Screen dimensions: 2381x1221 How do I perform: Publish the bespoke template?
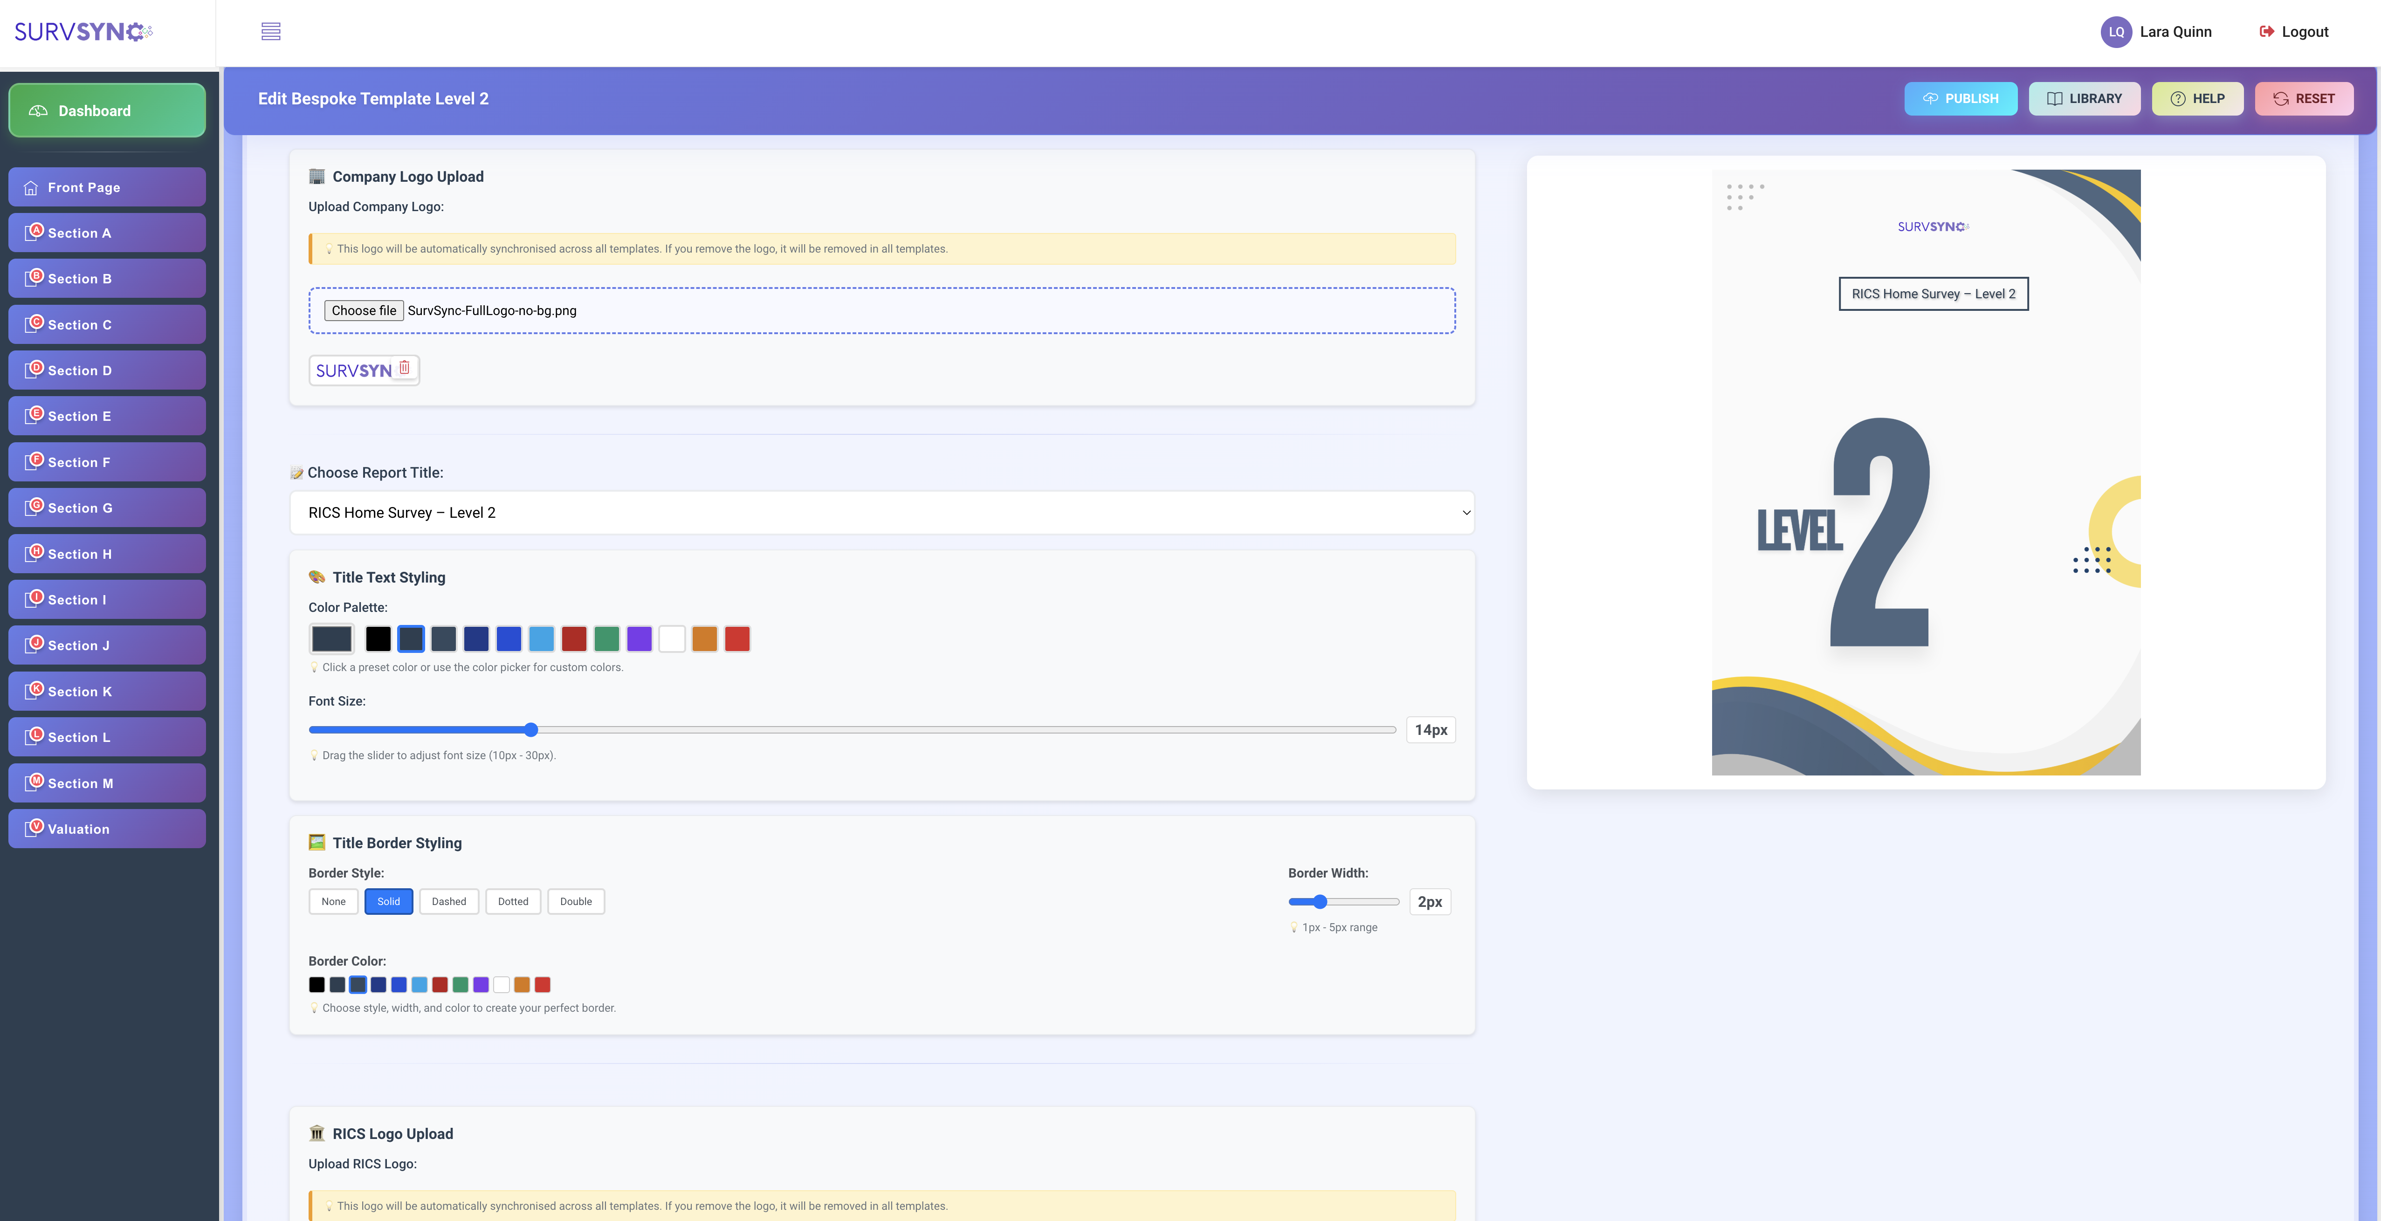tap(1961, 98)
